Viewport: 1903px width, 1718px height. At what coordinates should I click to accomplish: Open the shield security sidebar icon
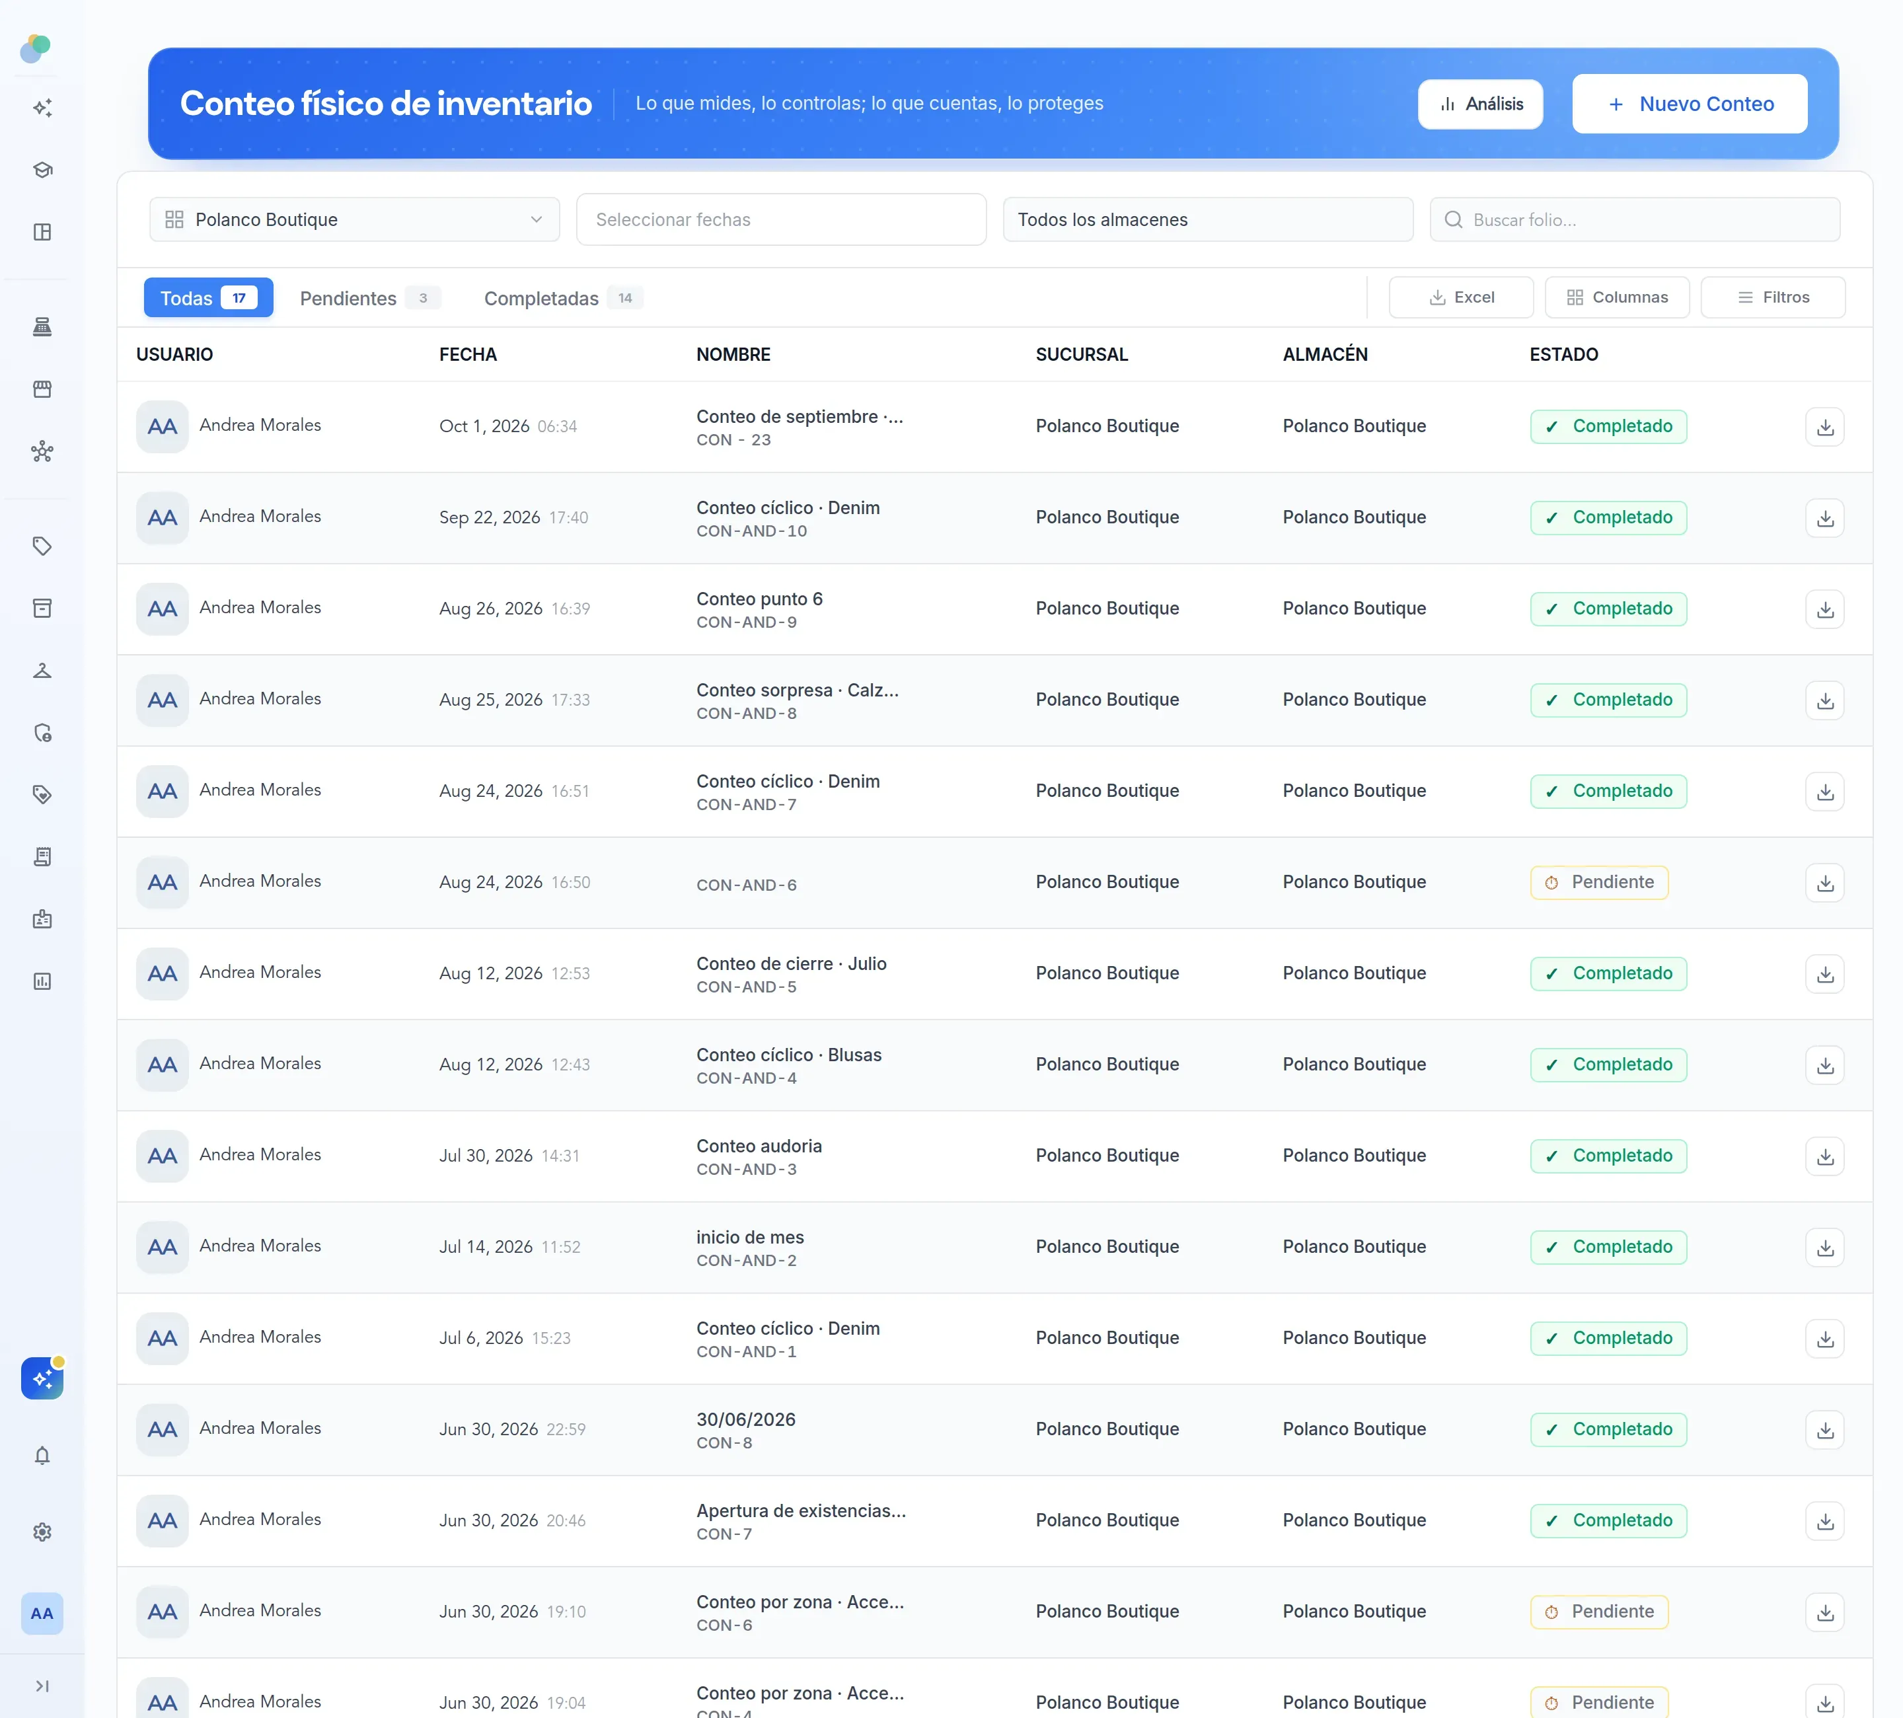[x=42, y=733]
